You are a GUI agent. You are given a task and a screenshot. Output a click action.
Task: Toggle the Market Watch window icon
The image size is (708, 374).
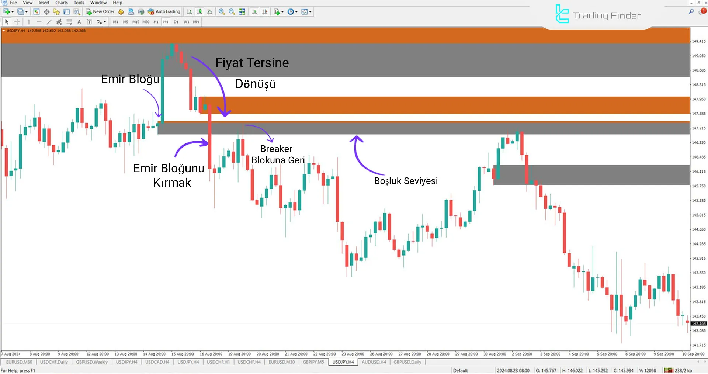click(x=36, y=12)
